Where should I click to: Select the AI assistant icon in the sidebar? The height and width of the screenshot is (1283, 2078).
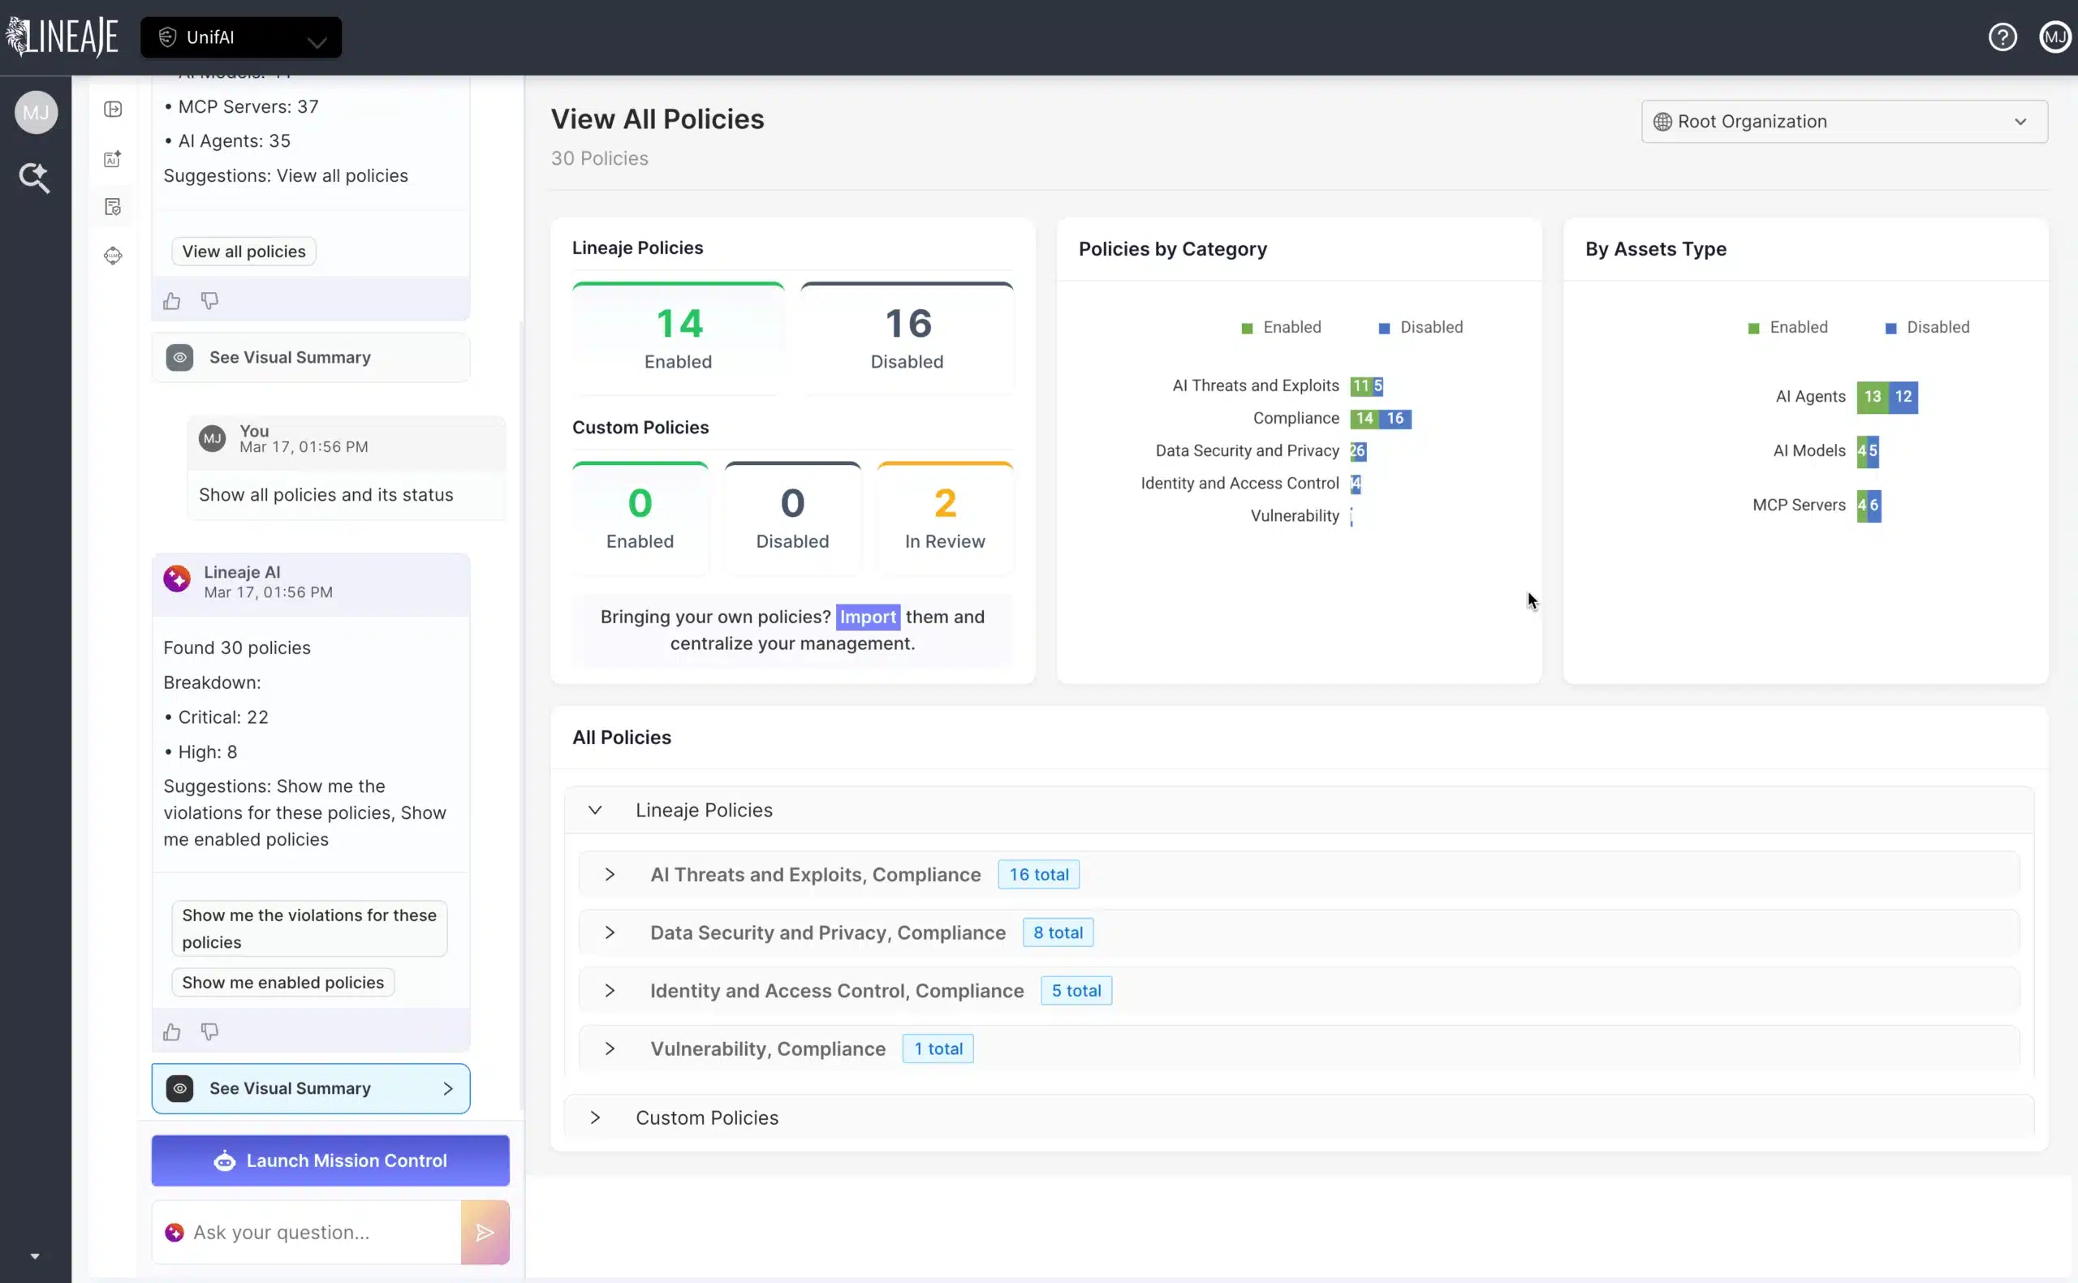[x=113, y=159]
